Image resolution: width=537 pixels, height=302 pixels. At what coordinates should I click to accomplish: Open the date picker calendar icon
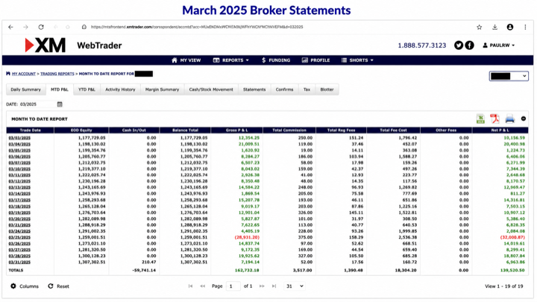pos(60,104)
